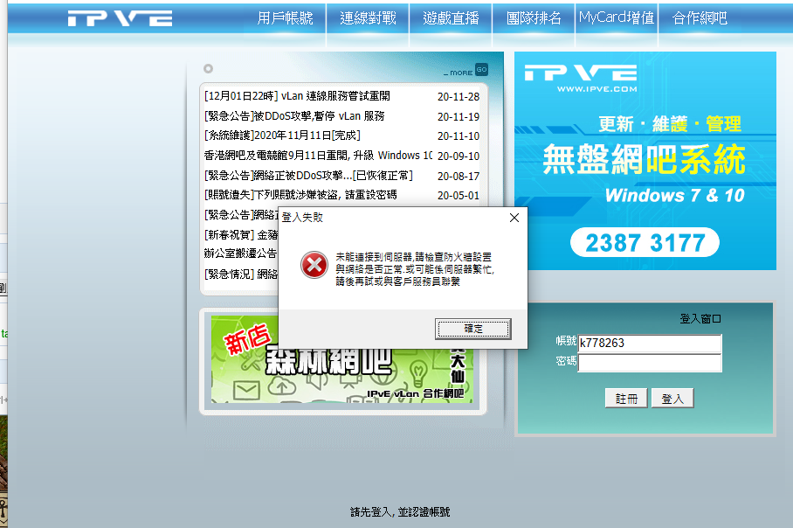
Task: Open the 合作網吧 menu
Action: 700,18
